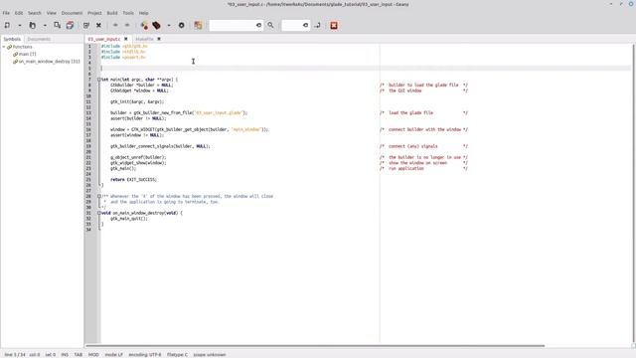Close the 03_user_input.c tab
636x358 pixels.
(x=126, y=39)
